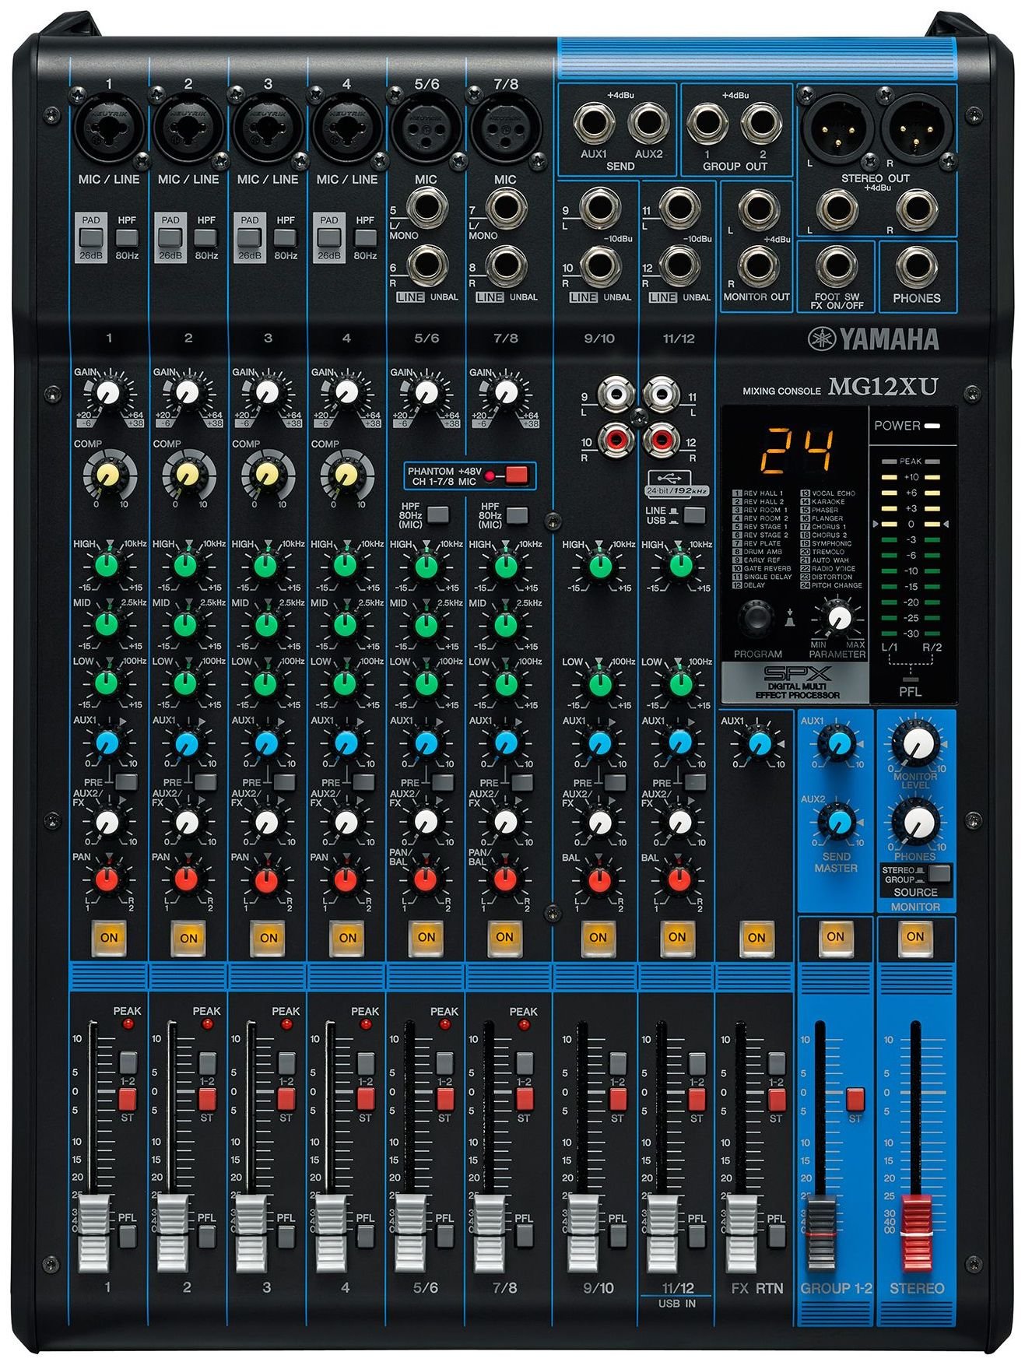Click the channel 5/6 AUX1 blue knob
This screenshot has height=1369, width=1032.
(x=426, y=743)
